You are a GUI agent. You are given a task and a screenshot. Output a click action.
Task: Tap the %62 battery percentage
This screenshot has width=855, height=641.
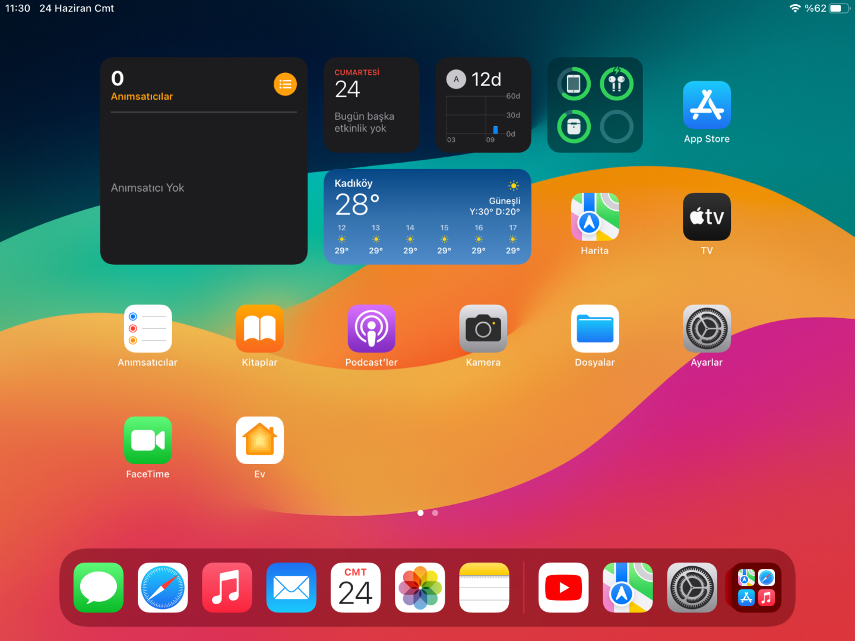pyautogui.click(x=815, y=8)
